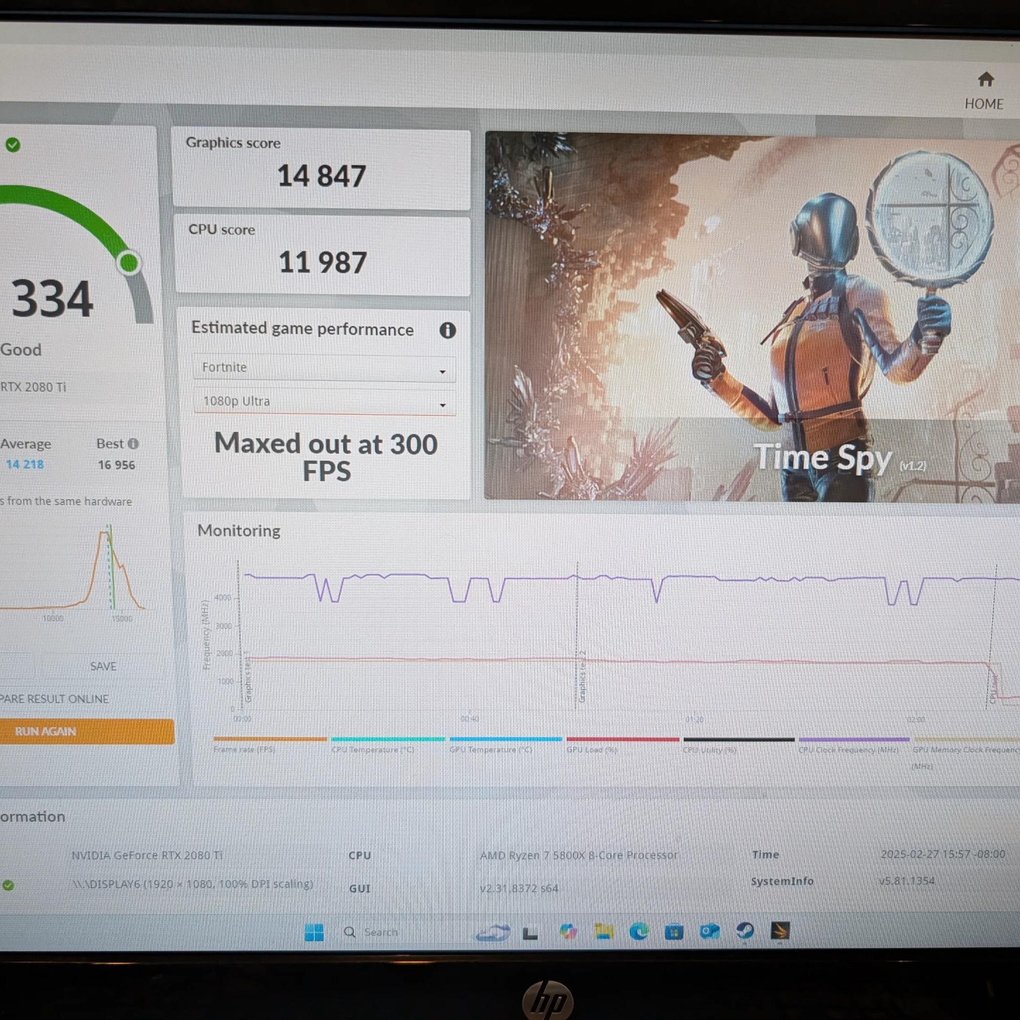The width and height of the screenshot is (1020, 1020).
Task: Click COMPARE RESULT ONLINE
Action: coord(54,699)
